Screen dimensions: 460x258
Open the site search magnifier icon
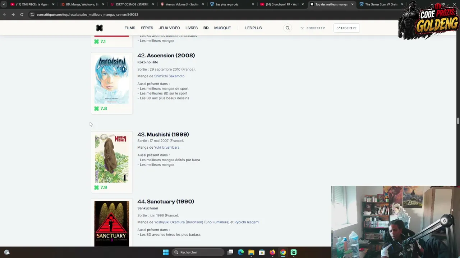287,28
